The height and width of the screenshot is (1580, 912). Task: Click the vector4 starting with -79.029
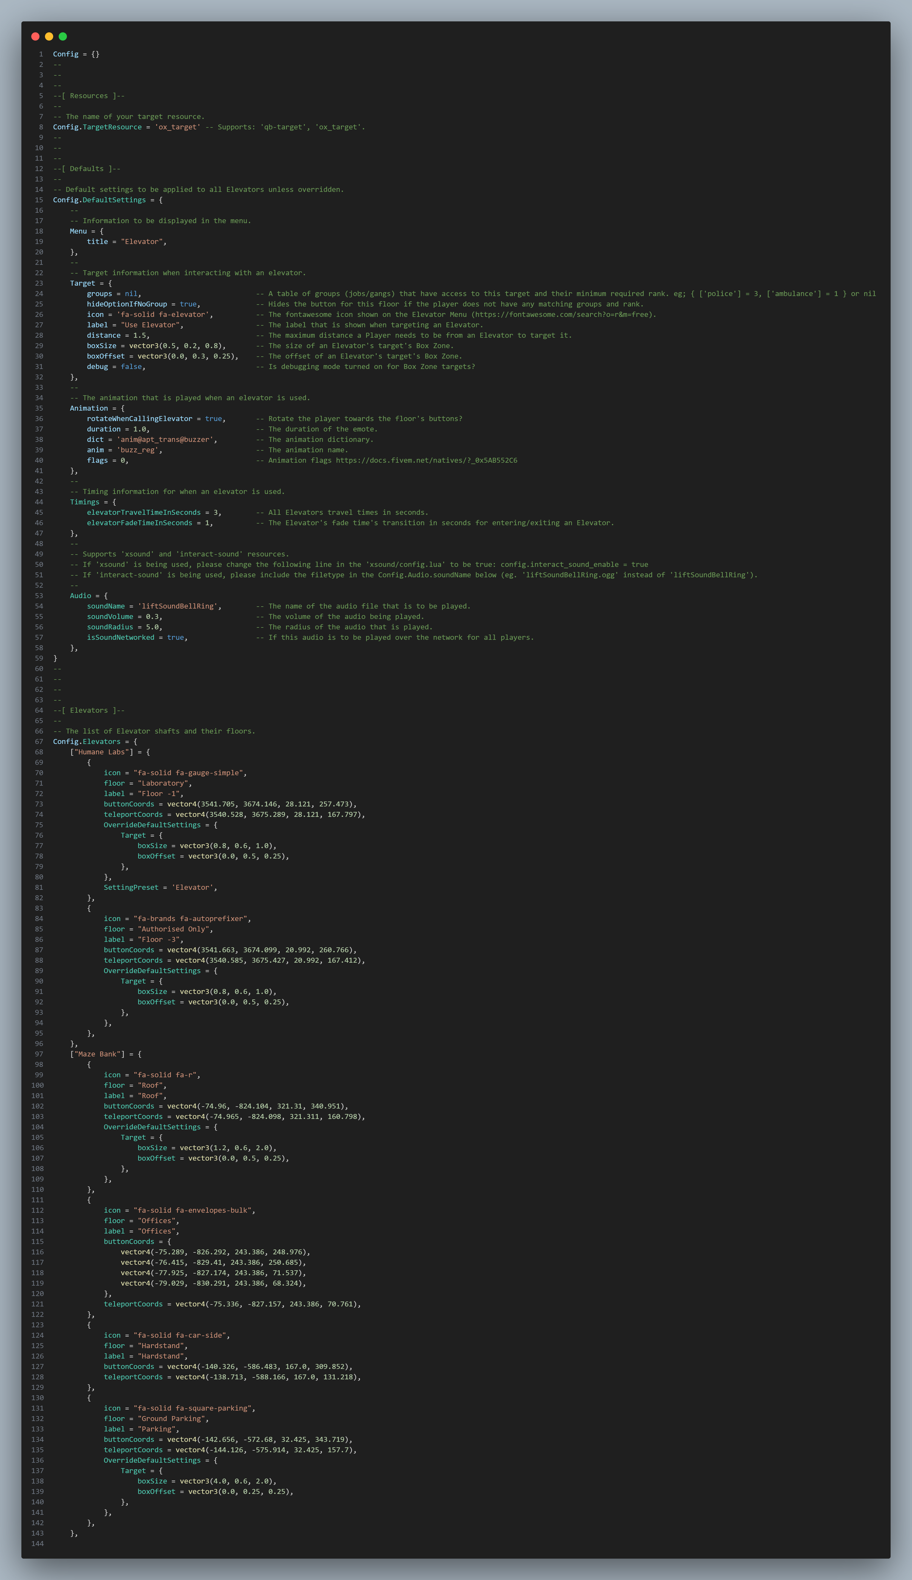[212, 1283]
